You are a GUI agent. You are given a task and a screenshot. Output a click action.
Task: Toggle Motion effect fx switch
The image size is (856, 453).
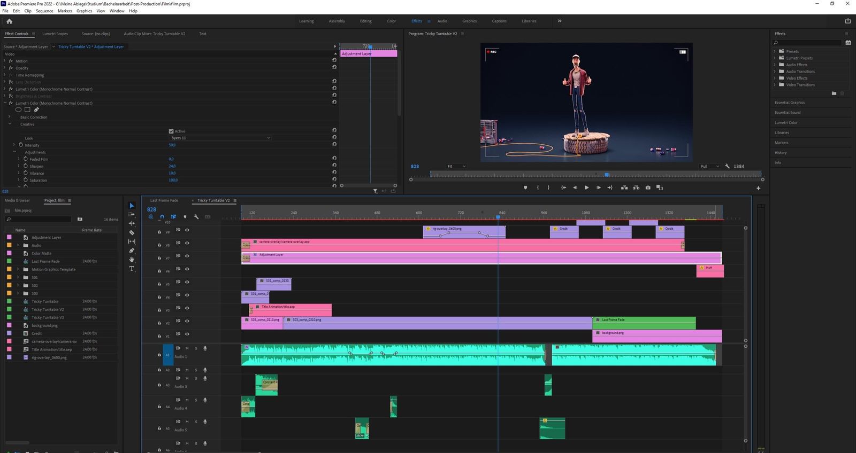click(x=11, y=61)
